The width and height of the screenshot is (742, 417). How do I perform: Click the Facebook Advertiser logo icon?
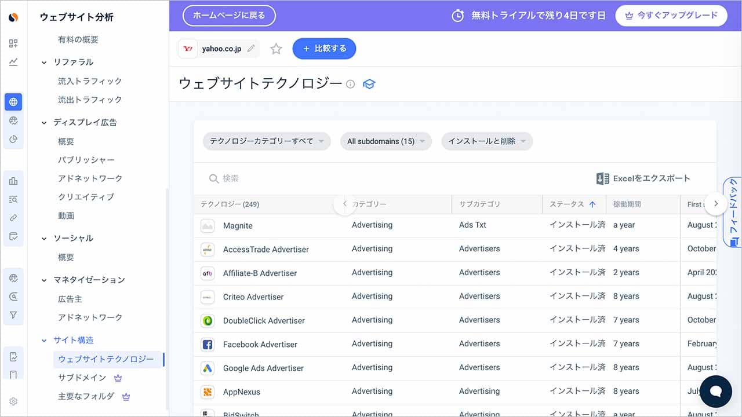(x=207, y=345)
